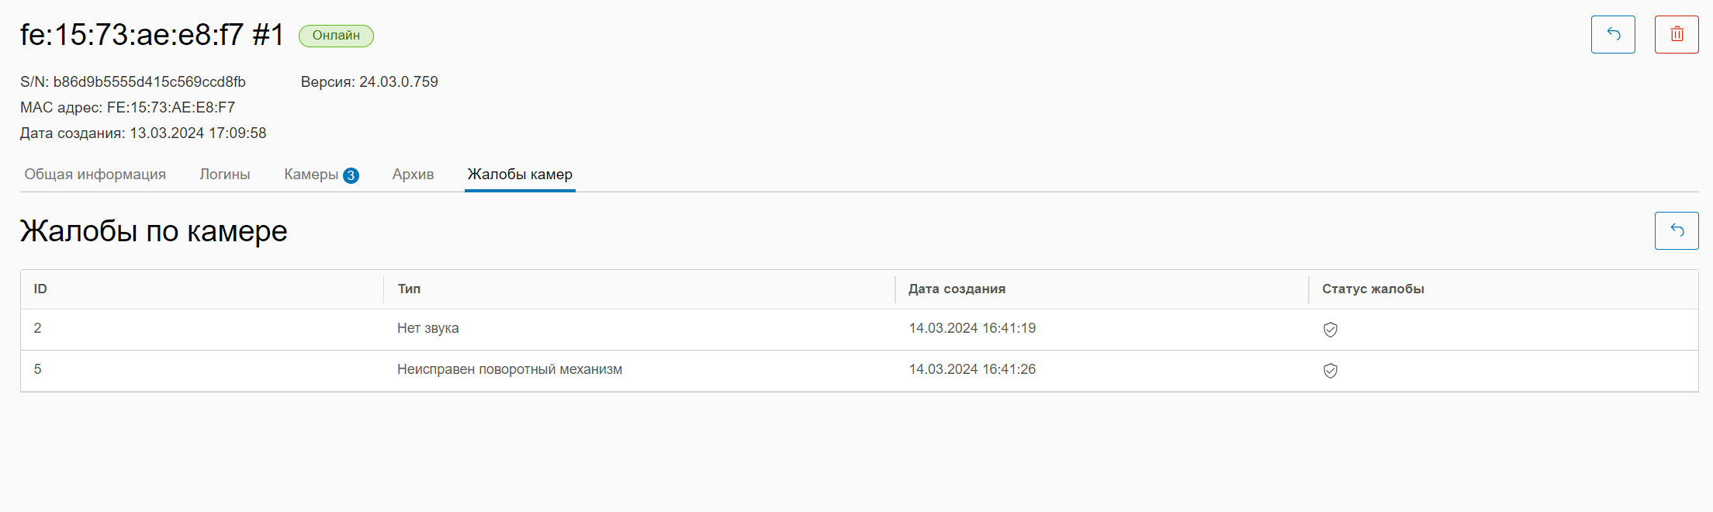Click shield status icon for complaint ID 5
Viewport: 1713px width, 512px height.
[x=1330, y=371]
